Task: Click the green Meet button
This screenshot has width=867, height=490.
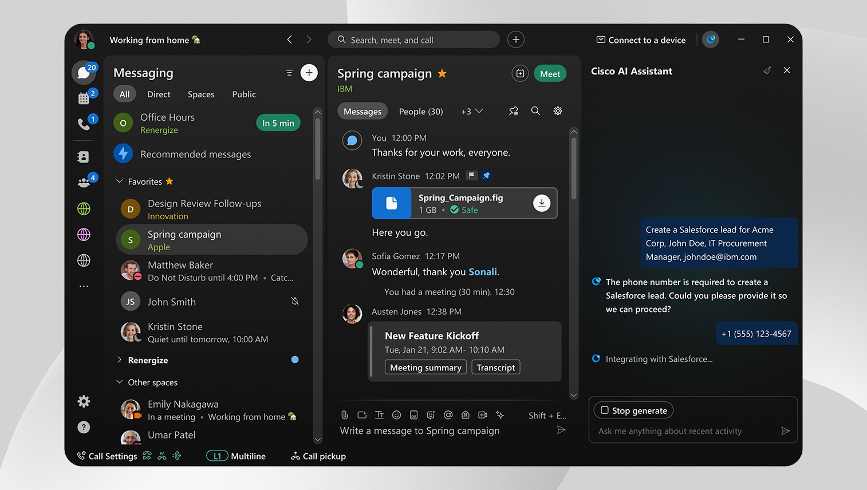Action: pyautogui.click(x=550, y=74)
